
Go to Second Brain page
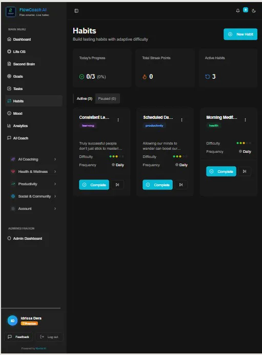[34, 64]
